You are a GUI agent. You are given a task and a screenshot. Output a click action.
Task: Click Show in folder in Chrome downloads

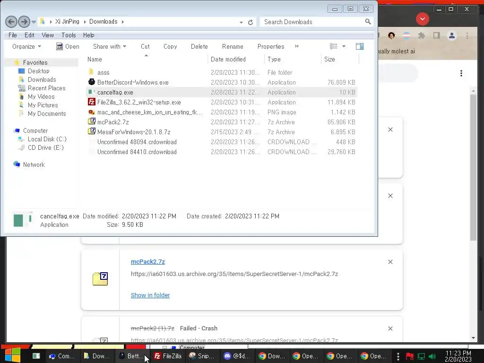click(x=150, y=295)
